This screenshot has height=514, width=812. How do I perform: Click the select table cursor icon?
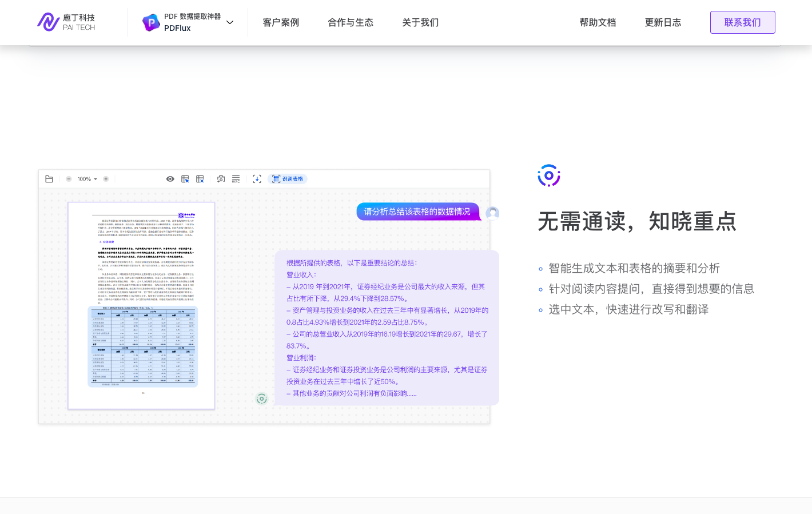pyautogui.click(x=185, y=179)
